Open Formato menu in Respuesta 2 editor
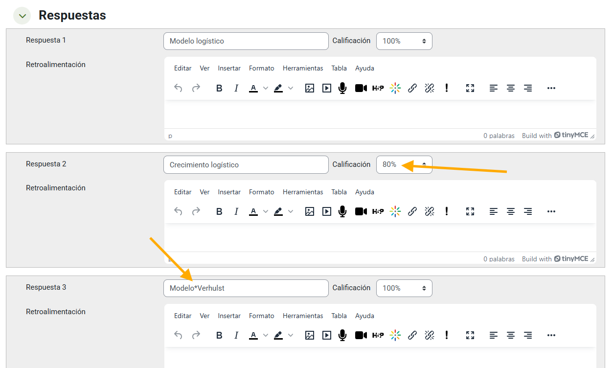 coord(261,192)
